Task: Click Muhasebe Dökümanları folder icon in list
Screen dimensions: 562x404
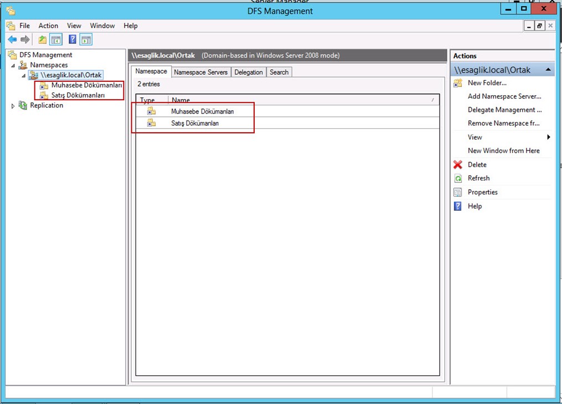Action: [x=151, y=111]
